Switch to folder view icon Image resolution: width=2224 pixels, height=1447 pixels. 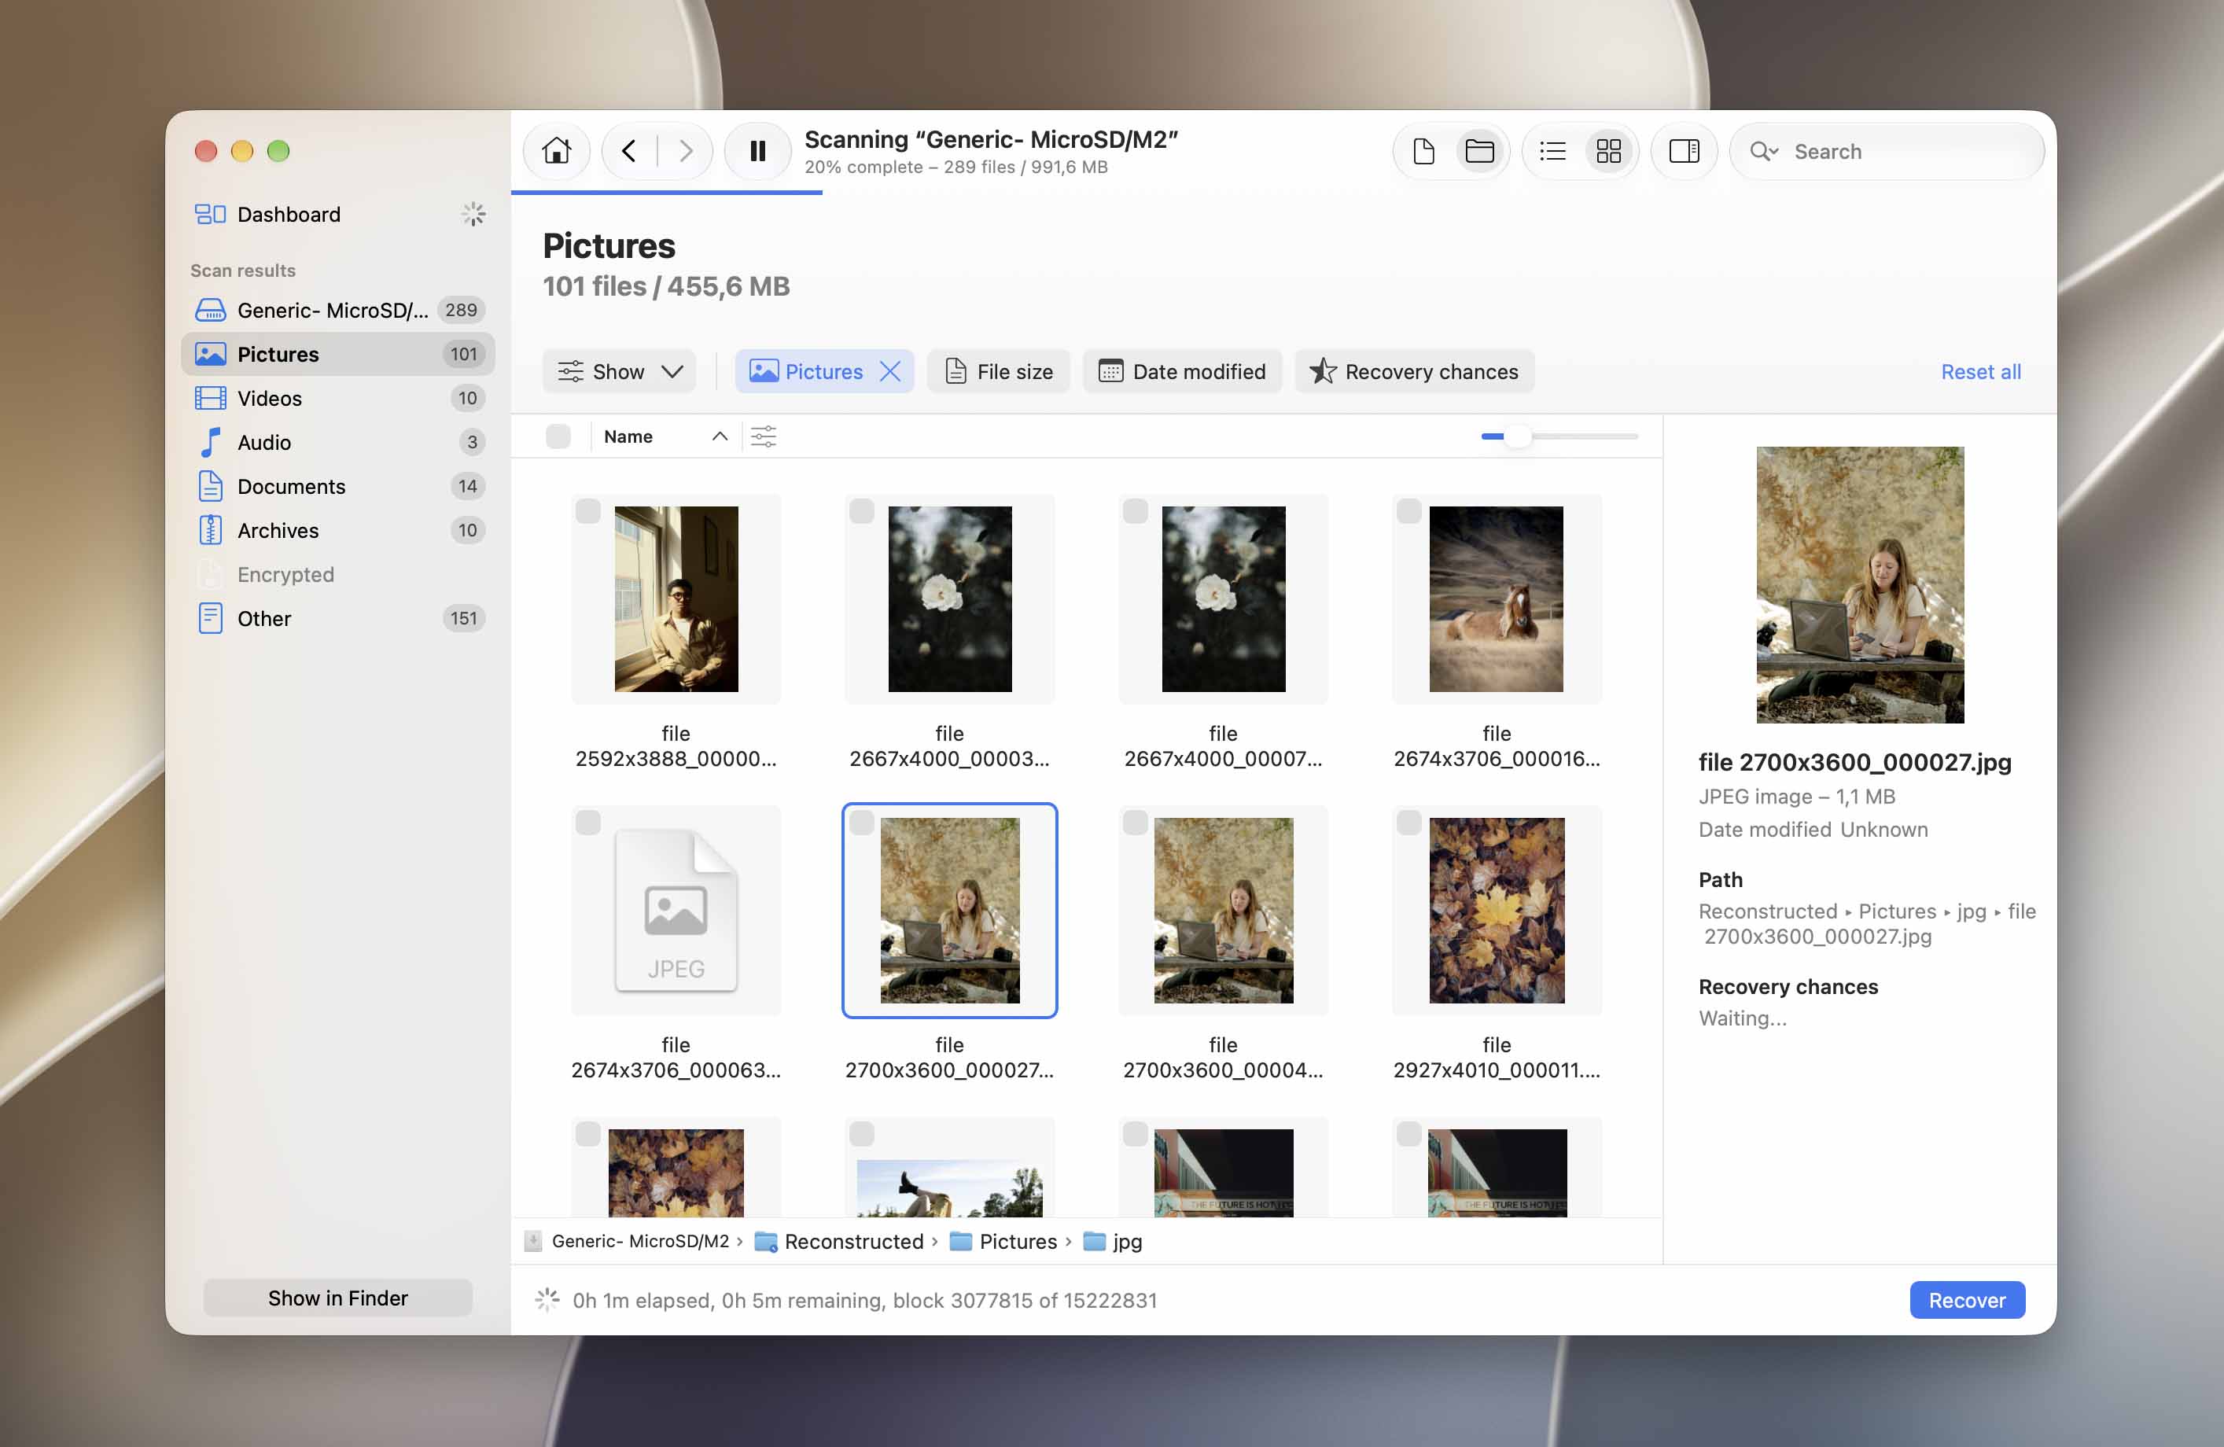click(x=1479, y=150)
